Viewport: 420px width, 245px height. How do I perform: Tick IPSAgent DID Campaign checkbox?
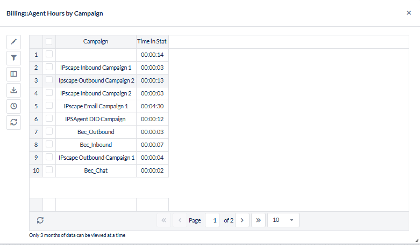click(49, 118)
